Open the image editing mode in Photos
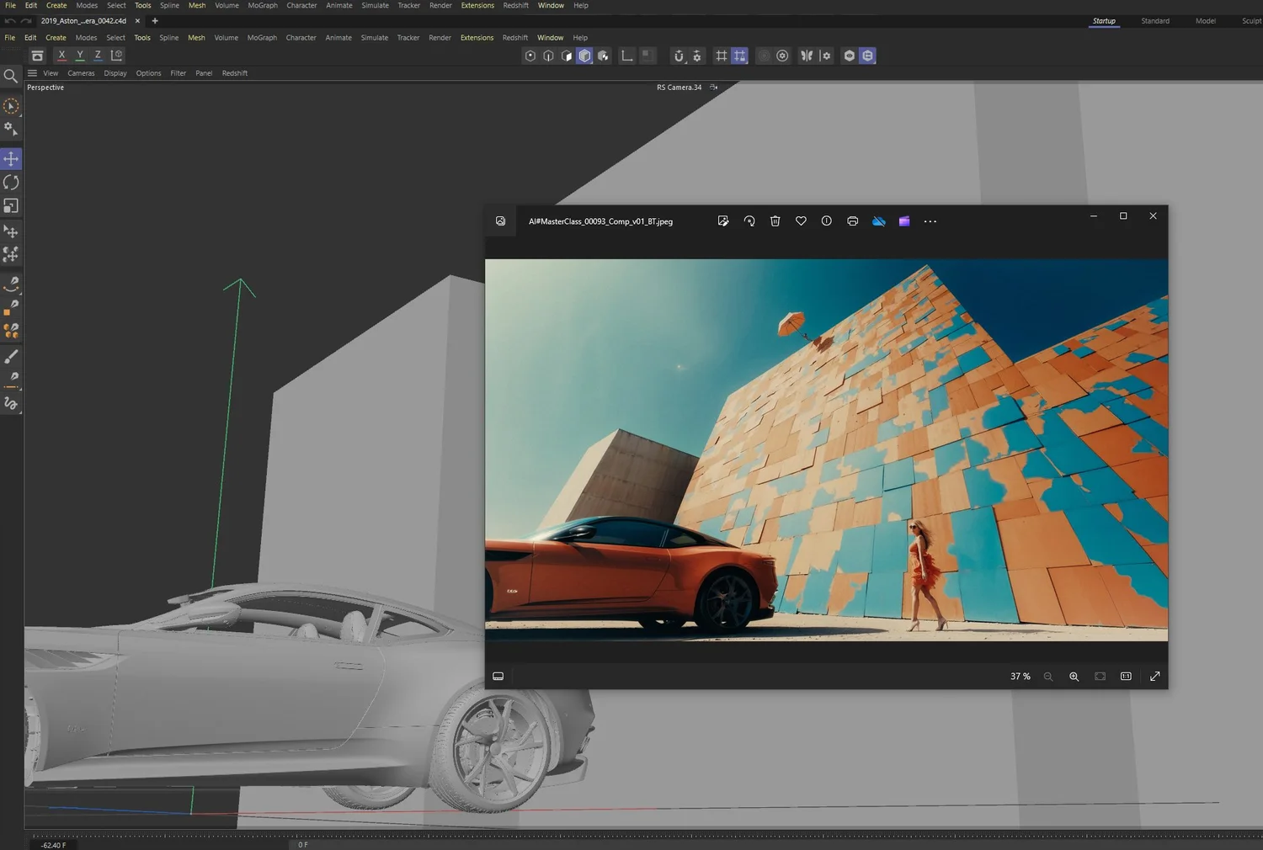 pyautogui.click(x=723, y=220)
